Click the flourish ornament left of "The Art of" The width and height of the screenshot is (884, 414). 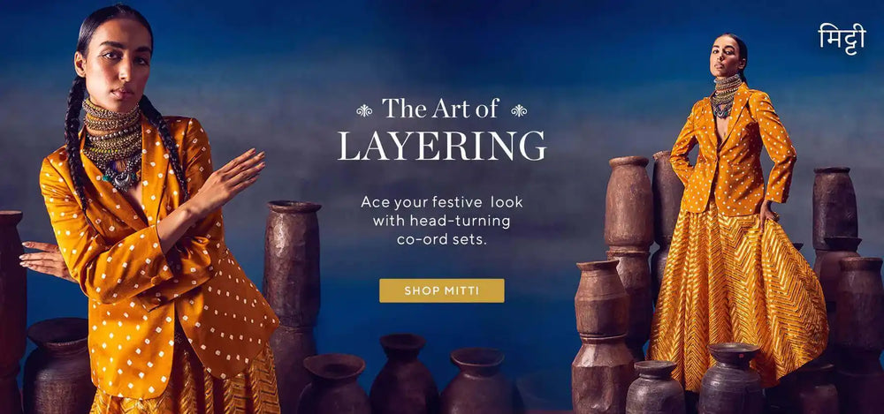364,110
